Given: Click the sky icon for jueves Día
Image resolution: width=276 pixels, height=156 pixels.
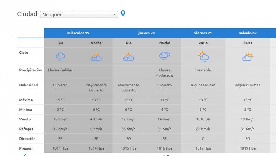Looking at the screenshot, I should 128,56.
